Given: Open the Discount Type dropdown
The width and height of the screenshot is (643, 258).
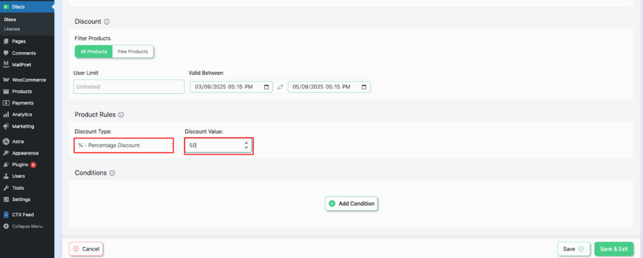Looking at the screenshot, I should (124, 145).
